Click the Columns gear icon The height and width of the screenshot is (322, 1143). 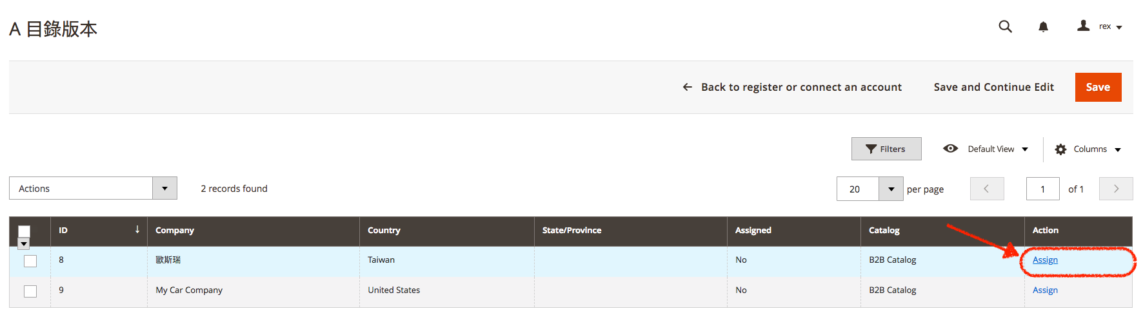pyautogui.click(x=1060, y=149)
